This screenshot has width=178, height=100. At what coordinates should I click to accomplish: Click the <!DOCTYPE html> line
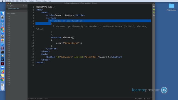coord(45,7)
